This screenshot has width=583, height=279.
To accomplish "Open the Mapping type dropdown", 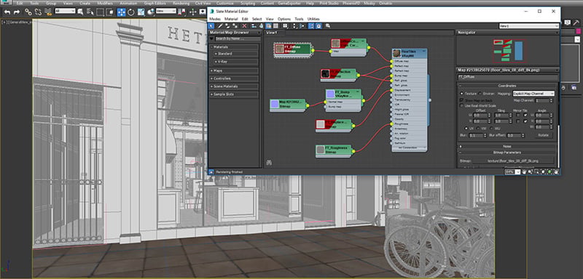I will coord(533,94).
